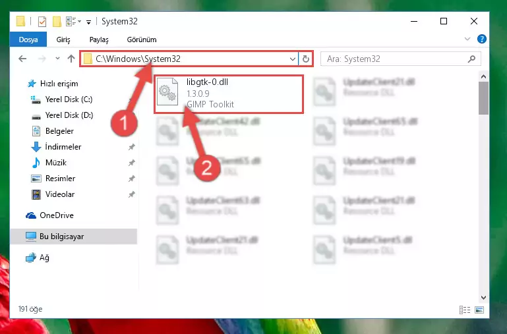Screen dimensions: 507x334
Task: Switch to the Paylaş ribbon tab
Action: (x=99, y=40)
